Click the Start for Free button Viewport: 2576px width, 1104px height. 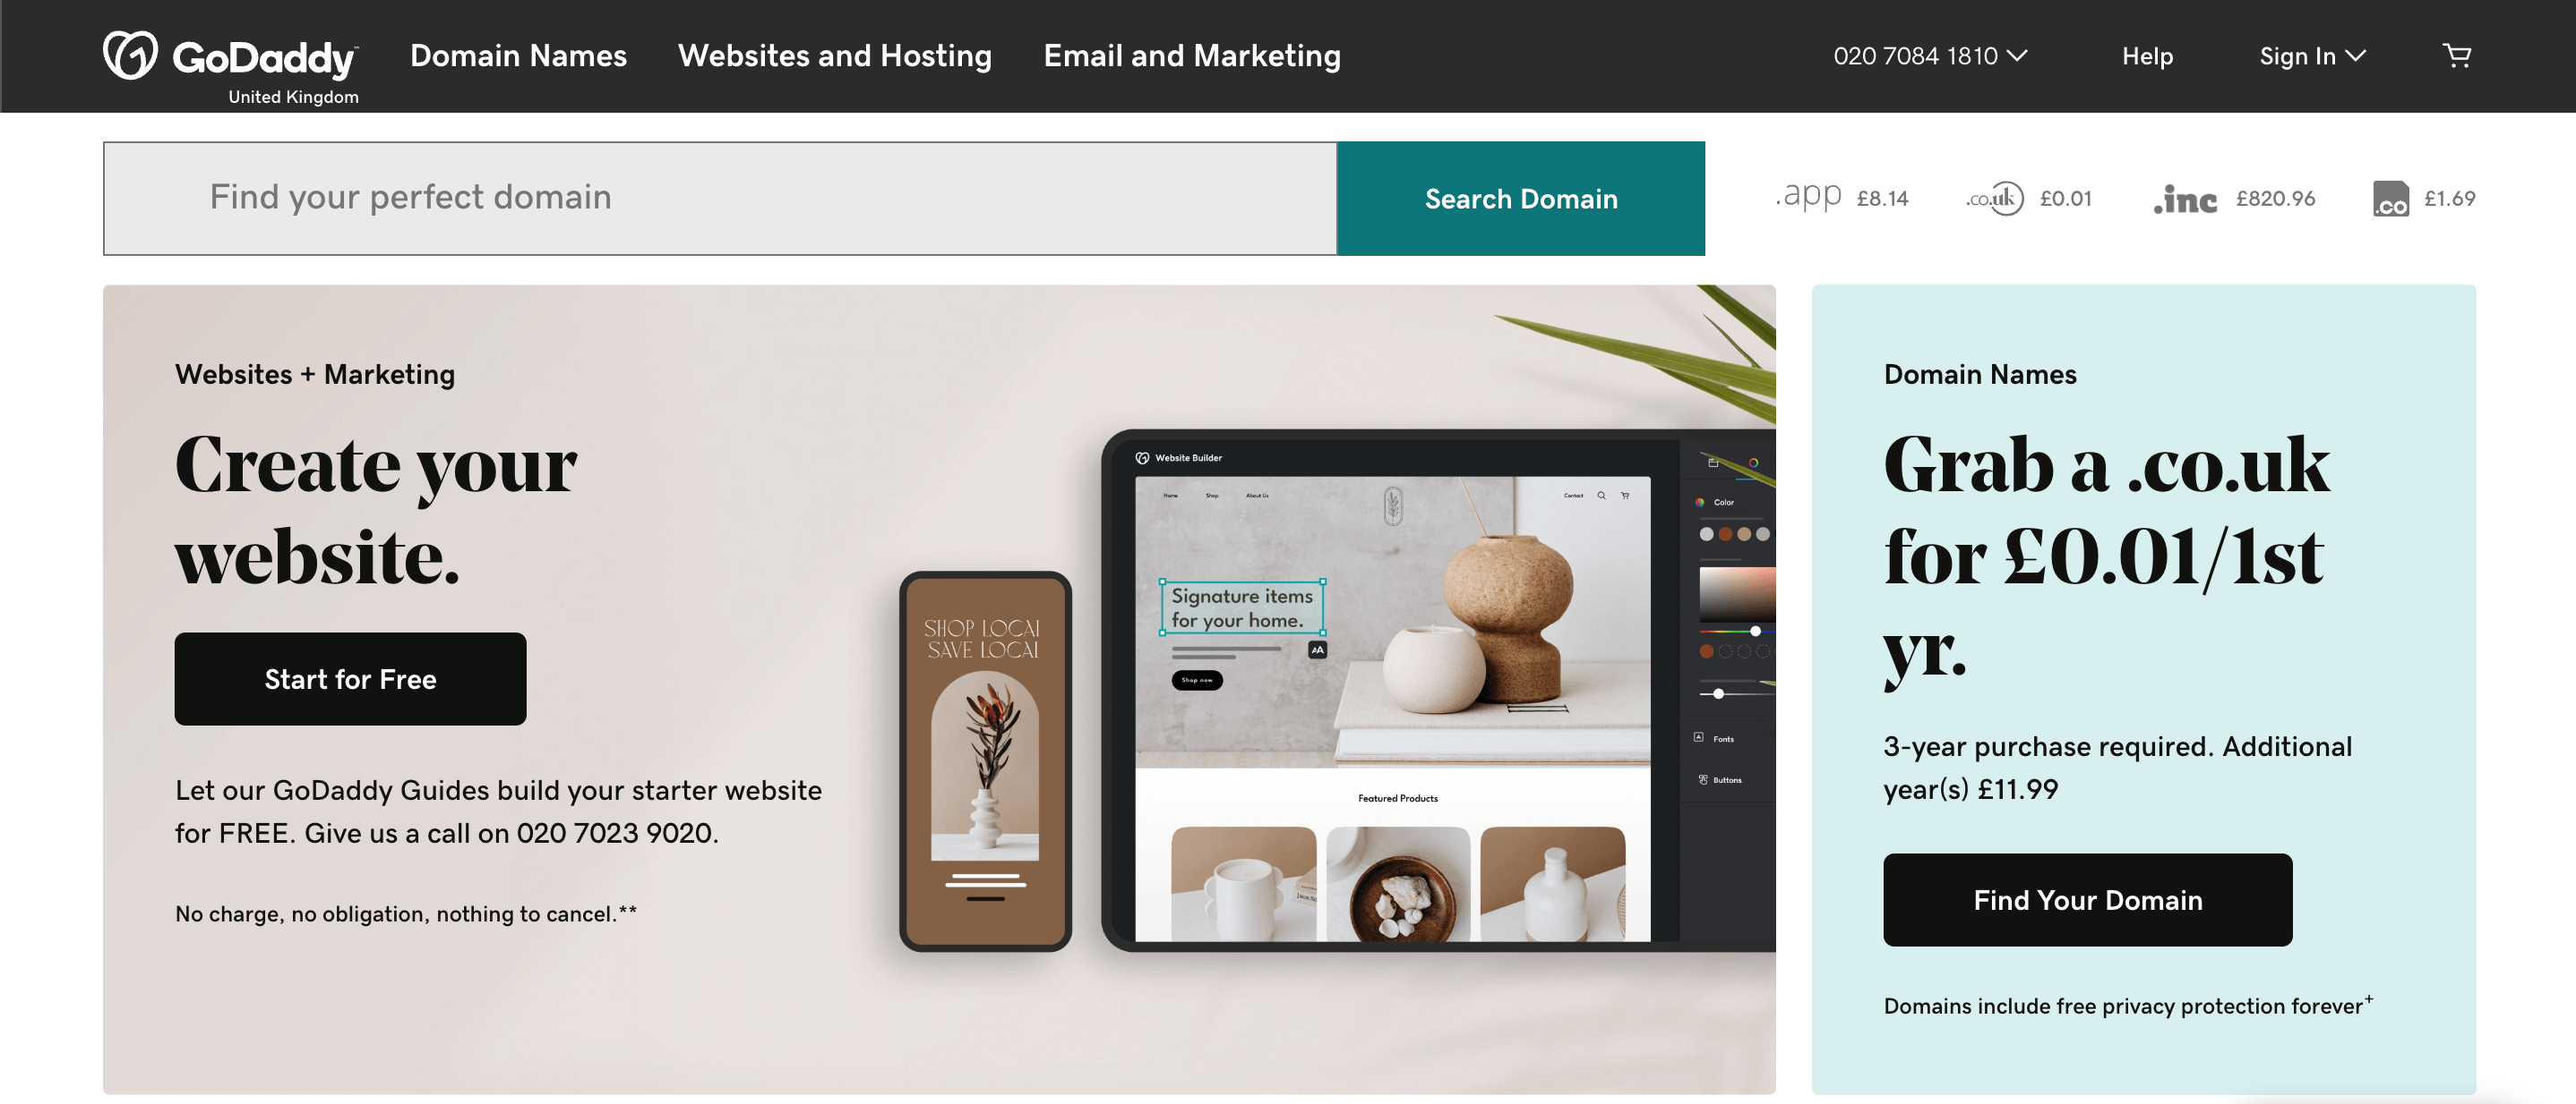pyautogui.click(x=350, y=677)
